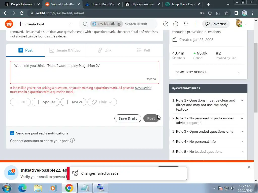Viewport: 258px width, 193px height.
Task: Click the mail alert icon in banner
Action: tap(11, 172)
